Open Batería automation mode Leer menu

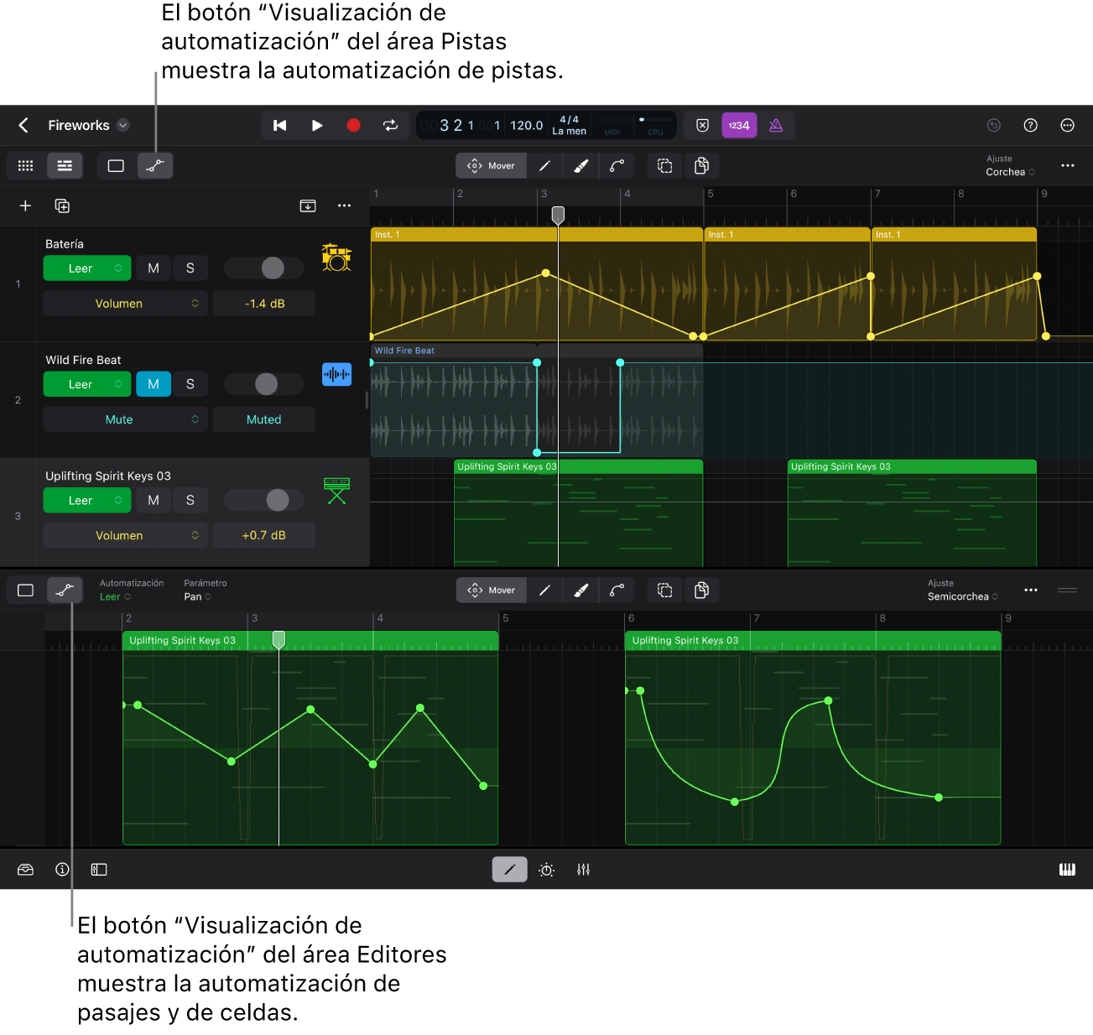(87, 268)
